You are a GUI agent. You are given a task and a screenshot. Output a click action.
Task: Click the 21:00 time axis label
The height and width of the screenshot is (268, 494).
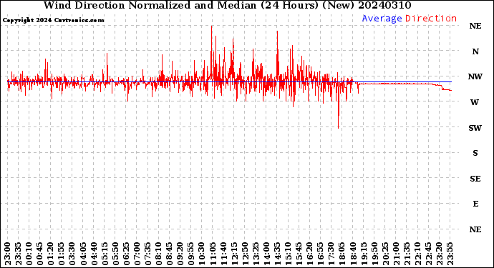click(x=396, y=254)
